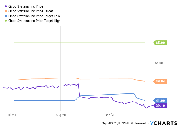The image size is (180, 127).
Task: Click the Sep 28 2020 timestamp text
Action: pos(118,124)
